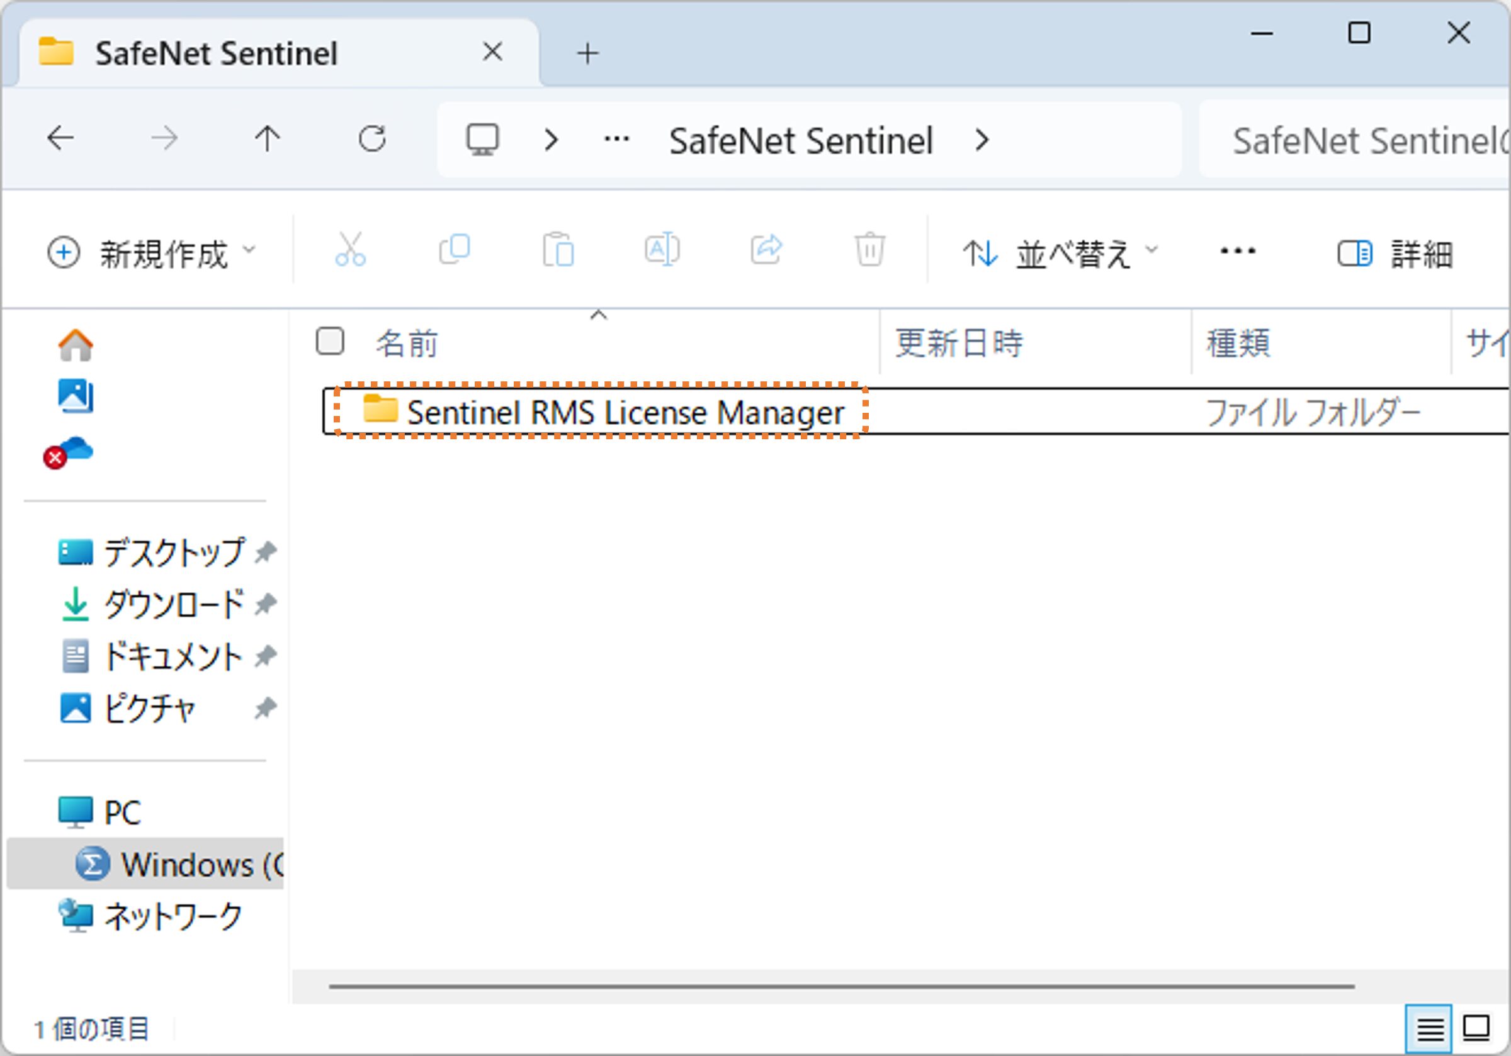This screenshot has height=1056, width=1511.
Task: Click the Copy icon in toolbar
Action: pyautogui.click(x=454, y=250)
